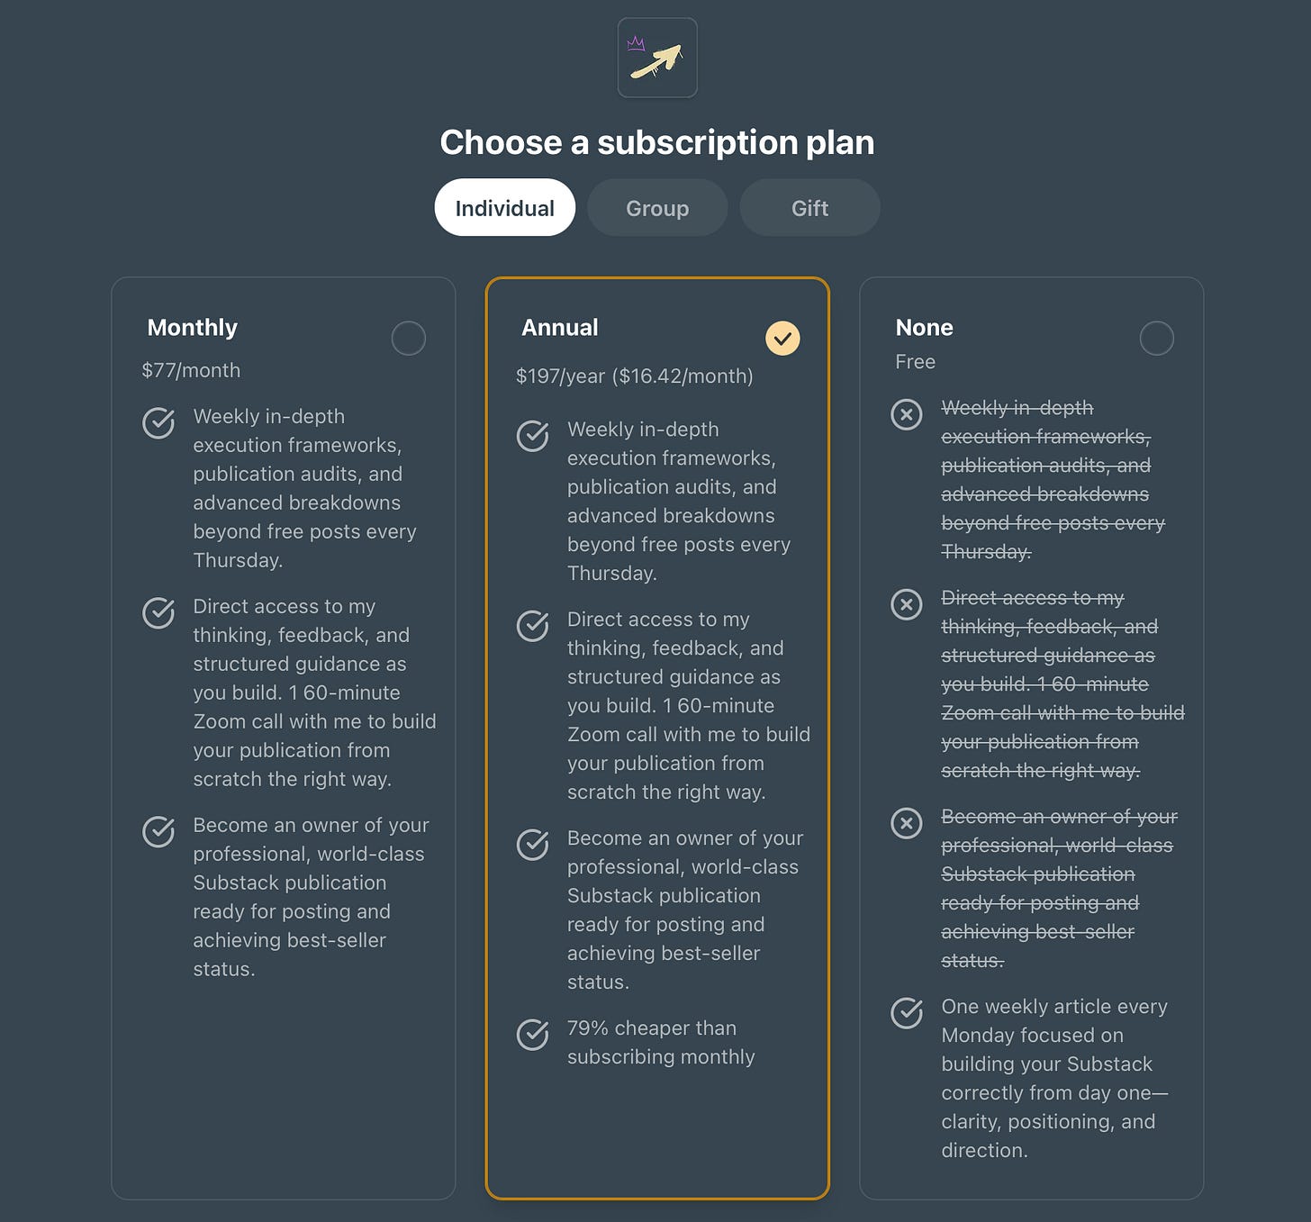Image resolution: width=1311 pixels, height=1222 pixels.
Task: Click Monthly plan's direct access checkmark icon
Action: (x=158, y=612)
